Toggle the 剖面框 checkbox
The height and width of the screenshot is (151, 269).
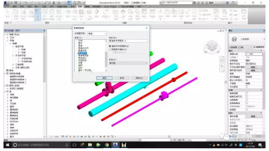pyautogui.click(x=247, y=110)
